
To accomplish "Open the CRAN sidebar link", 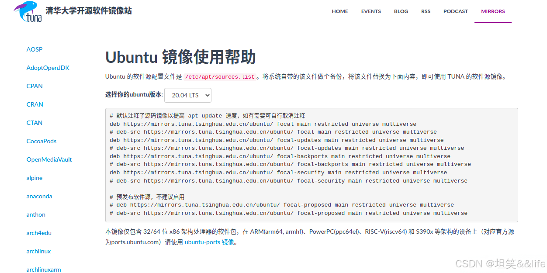I will pos(35,104).
